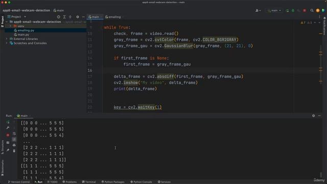This screenshot has height=184, width=327.
Task: Click the warnings count indicator
Action: coord(303,22)
